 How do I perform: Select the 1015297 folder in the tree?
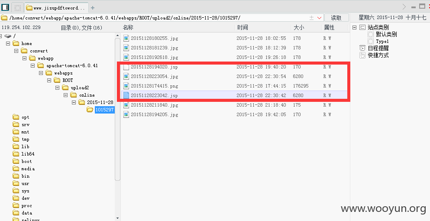104,110
